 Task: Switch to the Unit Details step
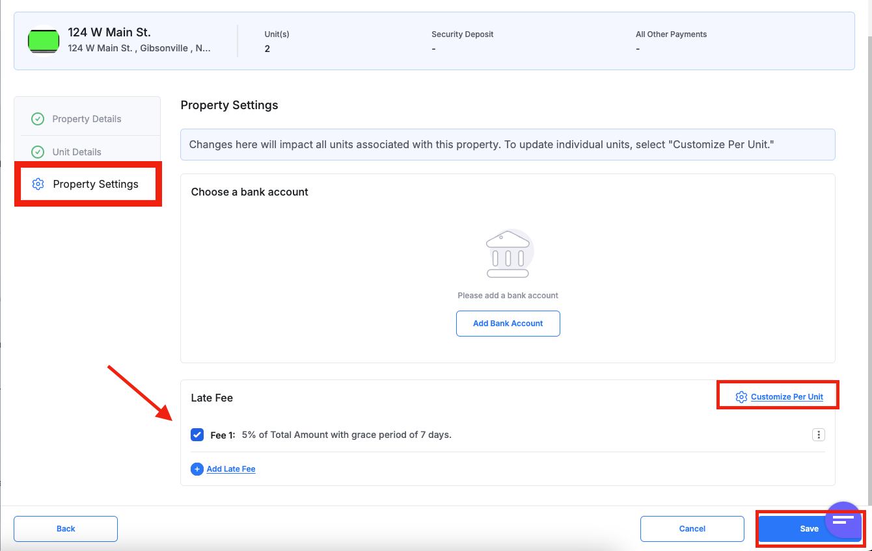click(x=77, y=152)
